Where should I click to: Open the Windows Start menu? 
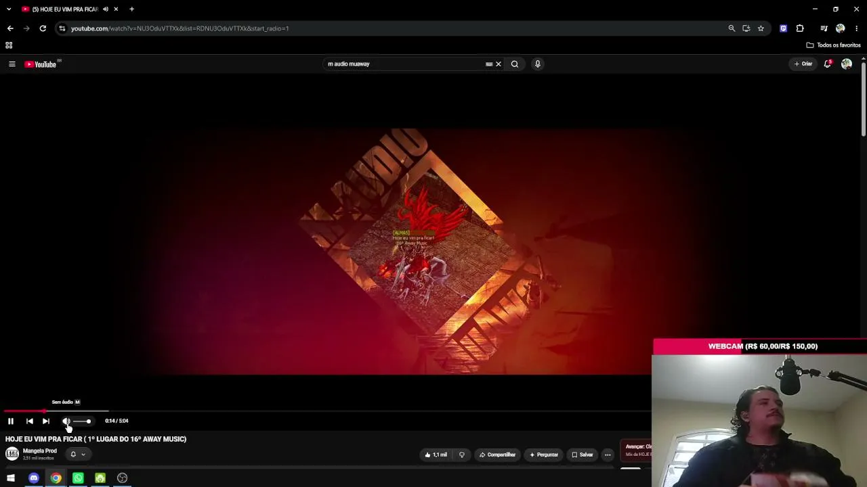click(11, 478)
